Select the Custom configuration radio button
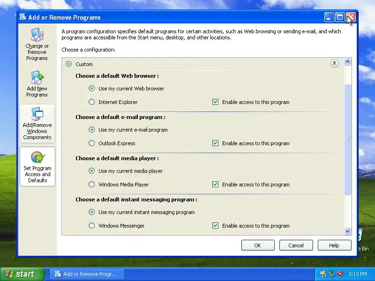375x281 pixels. coord(68,64)
